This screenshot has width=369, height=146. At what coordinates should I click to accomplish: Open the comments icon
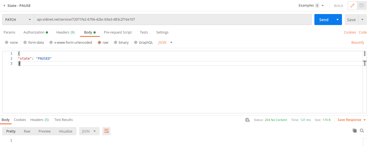(362, 5)
